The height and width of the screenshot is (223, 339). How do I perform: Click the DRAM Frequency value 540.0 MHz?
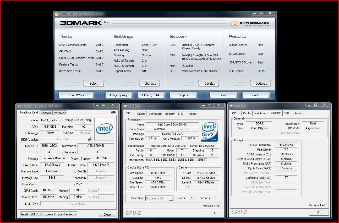click(x=286, y=145)
